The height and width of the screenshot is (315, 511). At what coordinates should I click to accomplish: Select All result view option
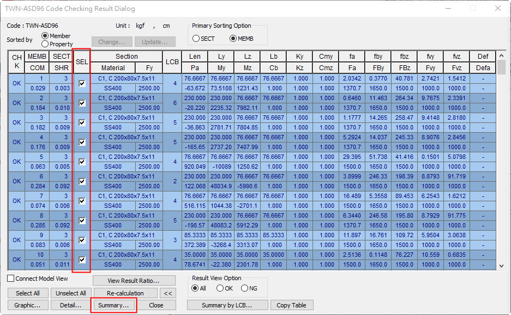tap(195, 288)
